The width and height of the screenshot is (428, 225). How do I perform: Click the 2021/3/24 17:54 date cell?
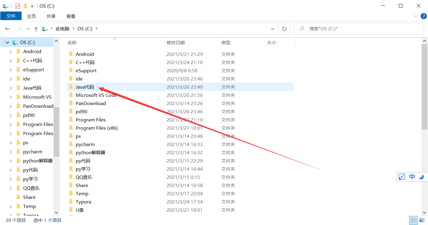[x=185, y=202]
